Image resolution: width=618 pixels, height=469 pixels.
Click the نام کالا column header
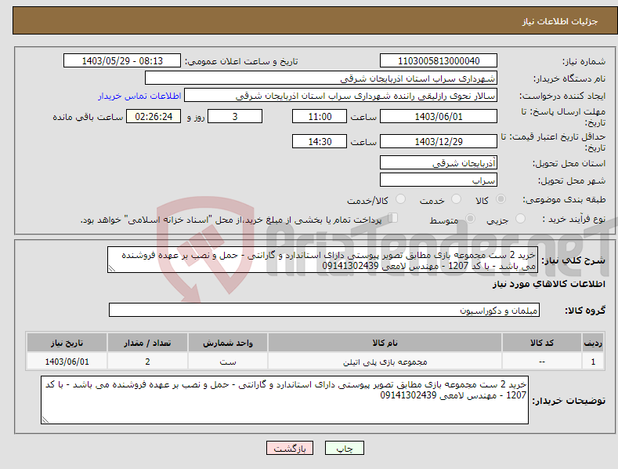[x=385, y=343]
